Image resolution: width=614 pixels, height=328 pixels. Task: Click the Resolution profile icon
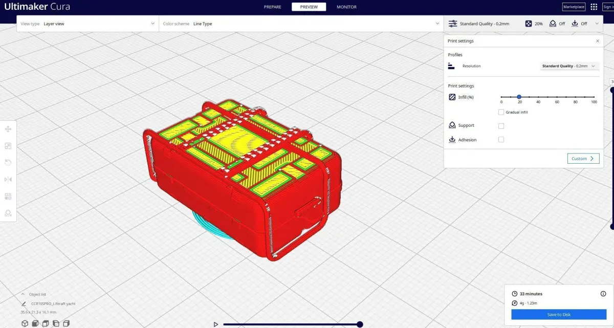(x=451, y=66)
